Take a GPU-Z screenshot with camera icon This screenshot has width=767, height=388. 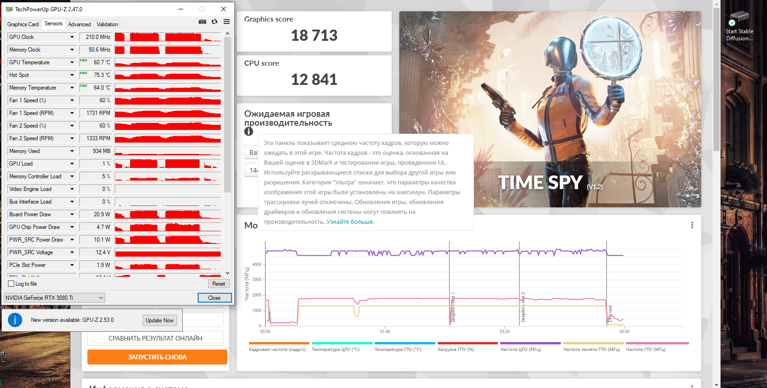[x=202, y=22]
